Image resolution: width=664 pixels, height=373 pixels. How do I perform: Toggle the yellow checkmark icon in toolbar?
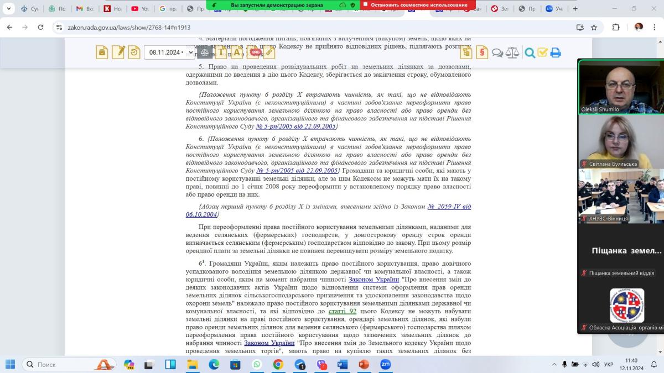[542, 52]
